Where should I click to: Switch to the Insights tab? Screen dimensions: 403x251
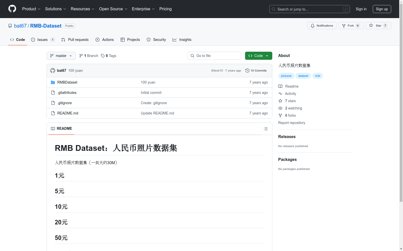click(x=182, y=40)
